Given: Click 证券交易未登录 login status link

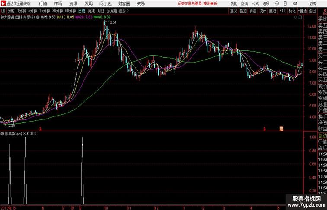Looking at the screenshot, I should click(189, 3).
